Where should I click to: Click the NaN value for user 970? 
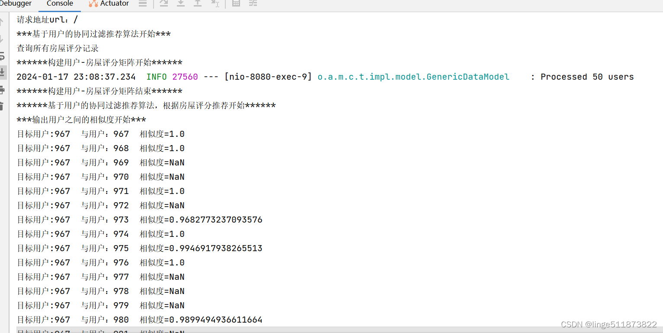177,177
